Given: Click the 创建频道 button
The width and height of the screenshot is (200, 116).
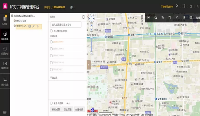Looking at the screenshot, I should click(68, 109).
